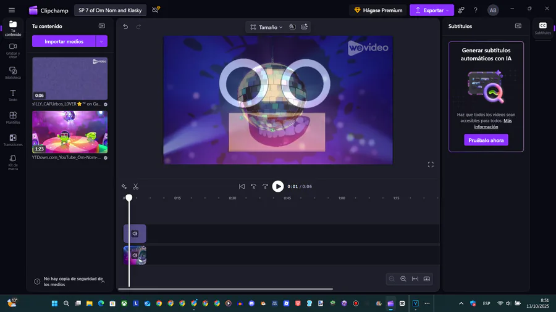Edit the project title SP 7 of Om Nom
556x312 pixels.
click(x=110, y=10)
